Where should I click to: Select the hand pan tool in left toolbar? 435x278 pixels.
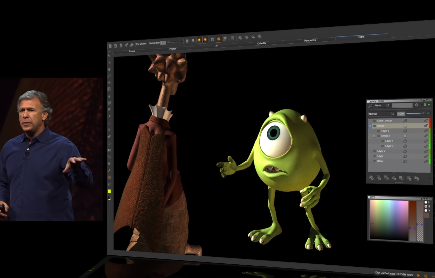(109, 69)
